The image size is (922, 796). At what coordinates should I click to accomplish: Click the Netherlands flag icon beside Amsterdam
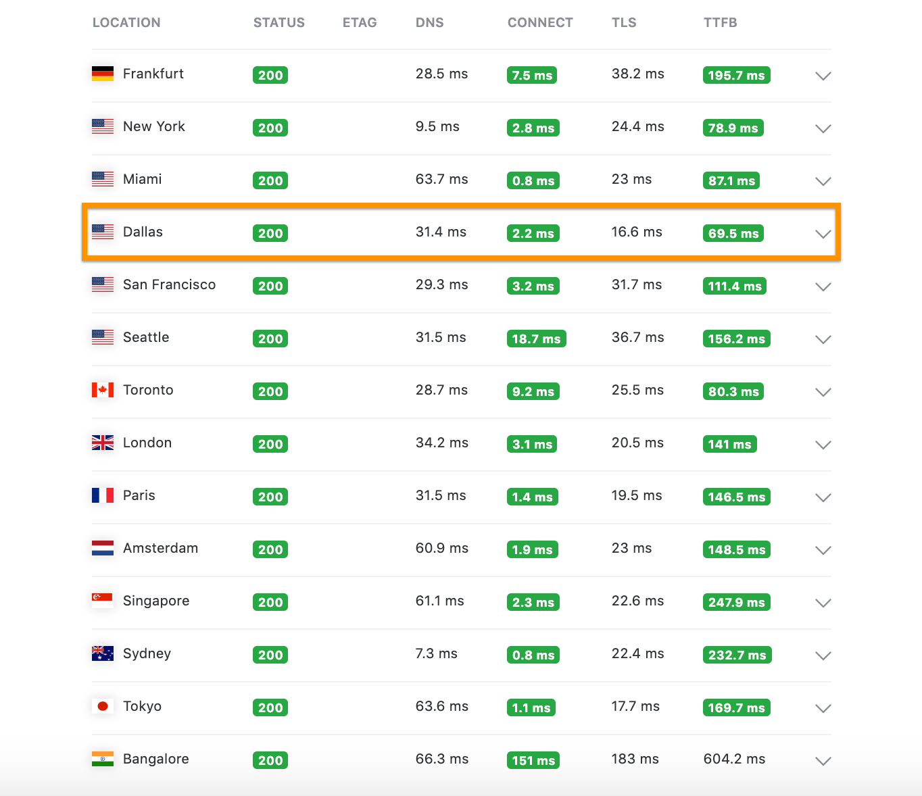click(x=103, y=548)
